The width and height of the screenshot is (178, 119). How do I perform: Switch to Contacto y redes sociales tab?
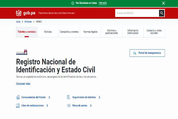click(154, 32)
